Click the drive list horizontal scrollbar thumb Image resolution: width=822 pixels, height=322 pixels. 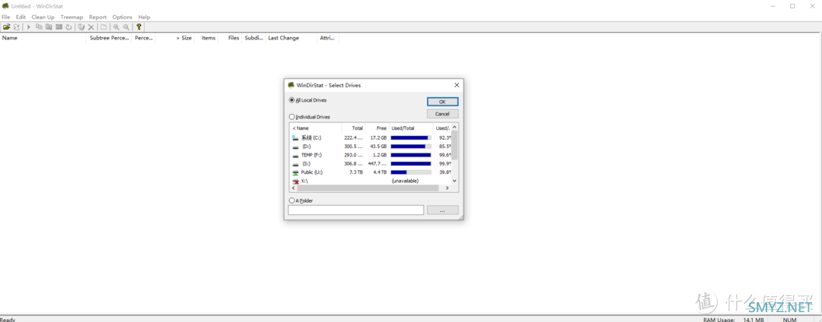coord(368,188)
